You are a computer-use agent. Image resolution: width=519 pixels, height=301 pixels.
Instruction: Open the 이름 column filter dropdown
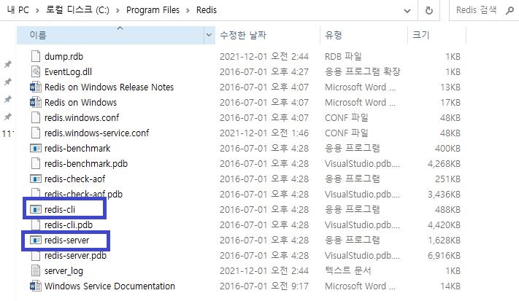209,35
